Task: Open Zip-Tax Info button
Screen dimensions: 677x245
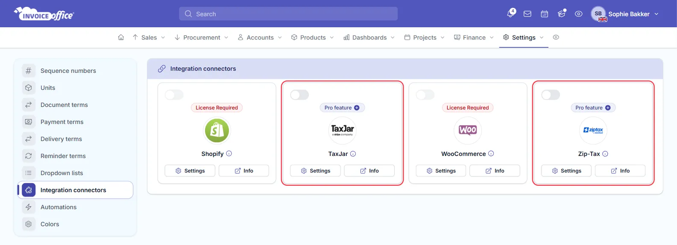Action: [x=620, y=171]
